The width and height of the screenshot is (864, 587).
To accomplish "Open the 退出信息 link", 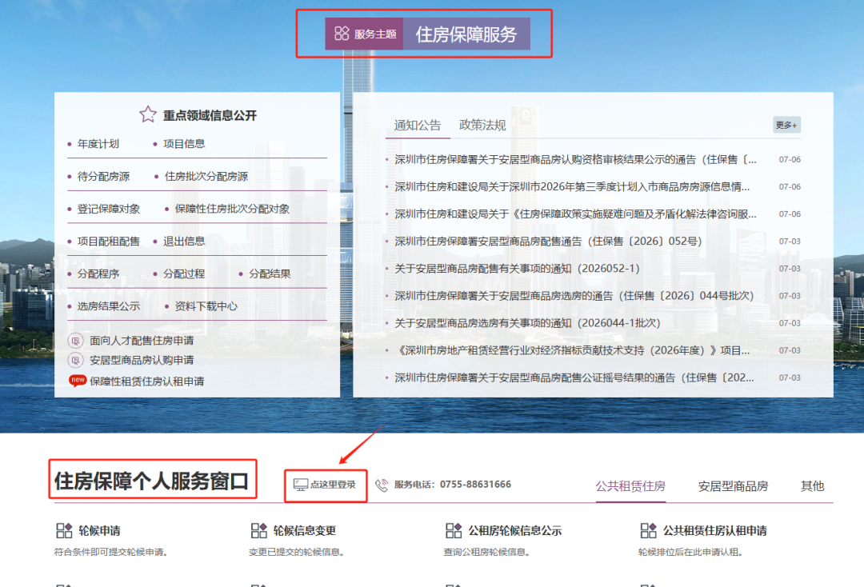I will point(184,242).
